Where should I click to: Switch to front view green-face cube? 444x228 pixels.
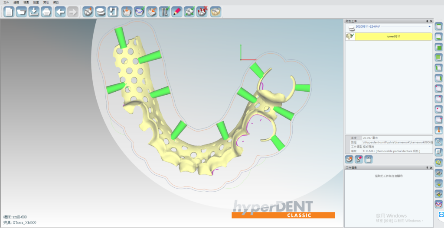(x=439, y=47)
